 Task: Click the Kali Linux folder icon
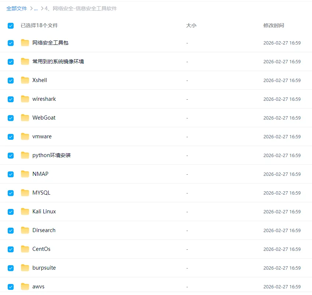point(25,212)
